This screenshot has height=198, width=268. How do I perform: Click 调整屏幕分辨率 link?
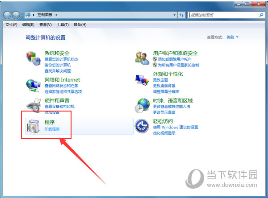tap(166, 92)
